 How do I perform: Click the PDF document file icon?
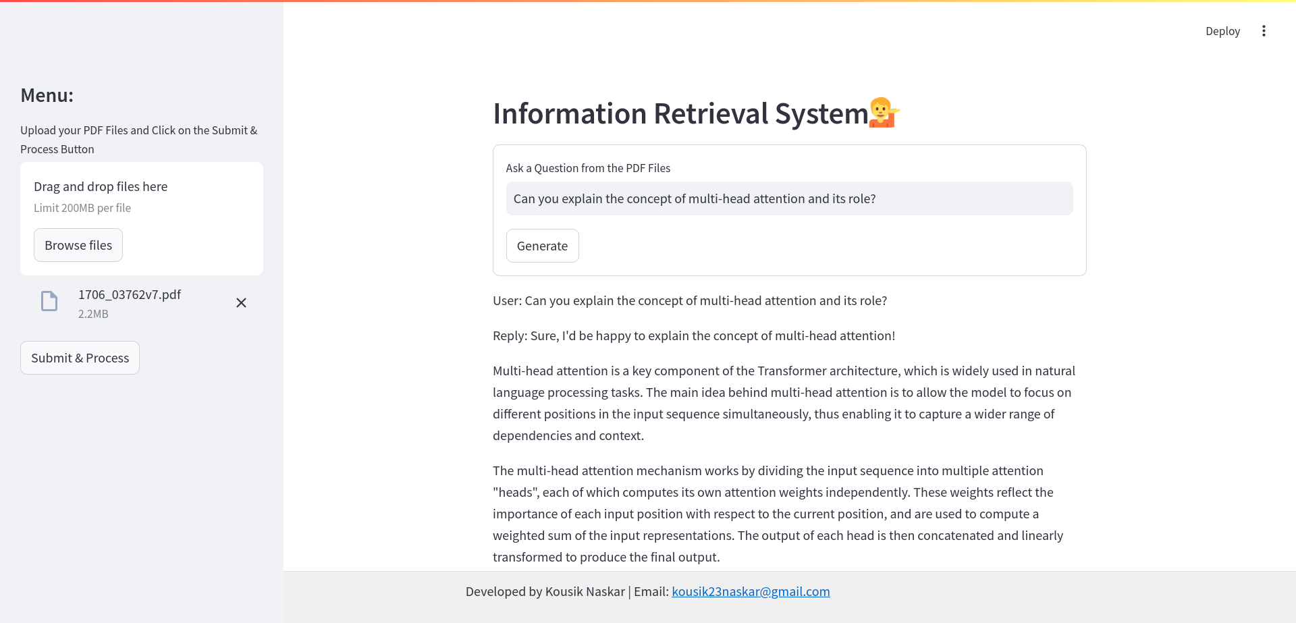point(49,301)
